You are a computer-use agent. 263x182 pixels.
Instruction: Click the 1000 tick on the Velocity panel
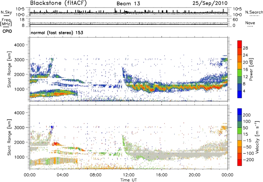tap(19, 157)
